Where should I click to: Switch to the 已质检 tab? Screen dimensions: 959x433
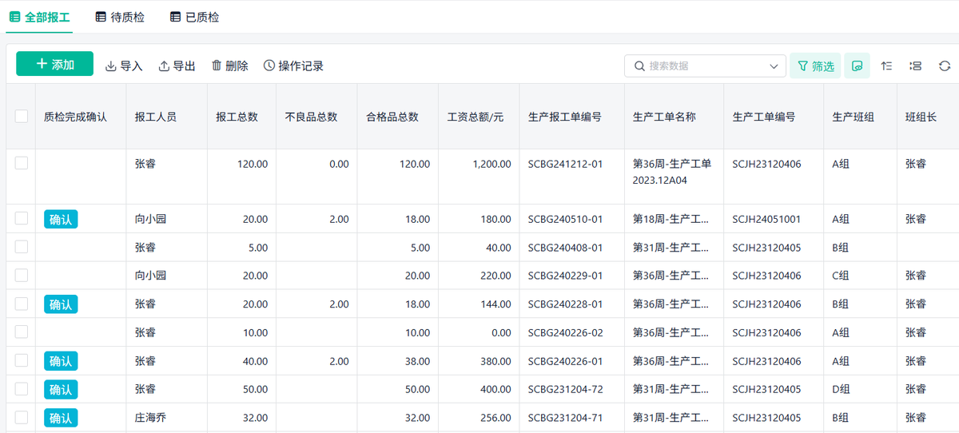[x=194, y=17]
